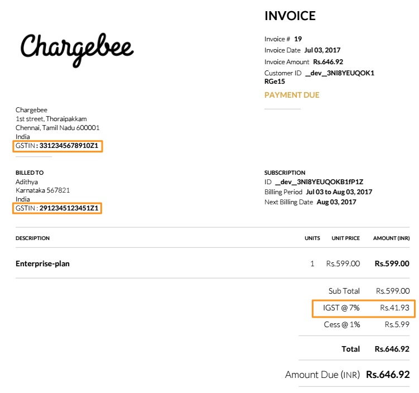419x393 pixels.
Task: Click the BILLED TO heading
Action: pyautogui.click(x=30, y=173)
